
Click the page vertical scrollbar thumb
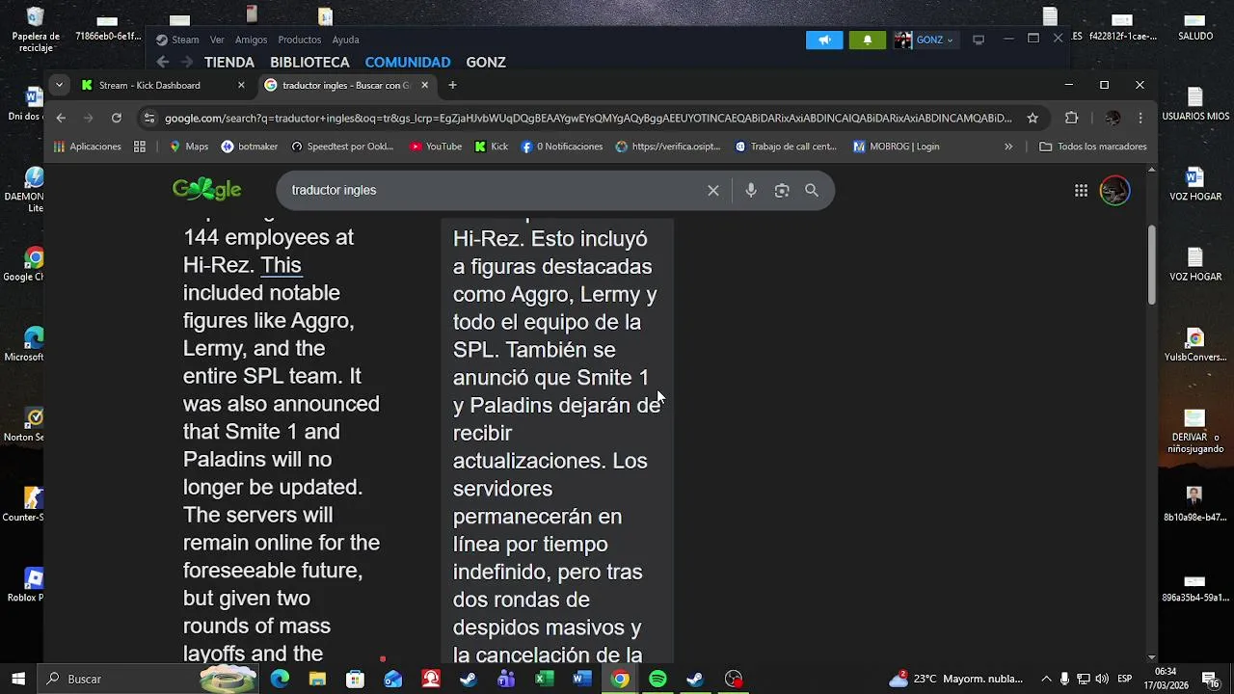(x=1151, y=265)
